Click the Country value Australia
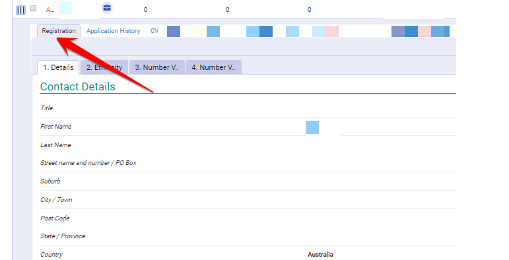509x260 pixels. click(320, 255)
